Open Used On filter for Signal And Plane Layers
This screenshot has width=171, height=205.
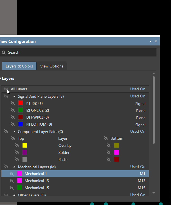(138, 96)
